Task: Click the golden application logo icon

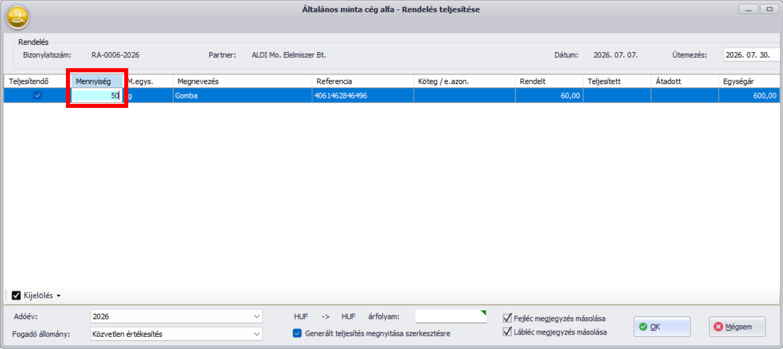Action: tap(18, 17)
